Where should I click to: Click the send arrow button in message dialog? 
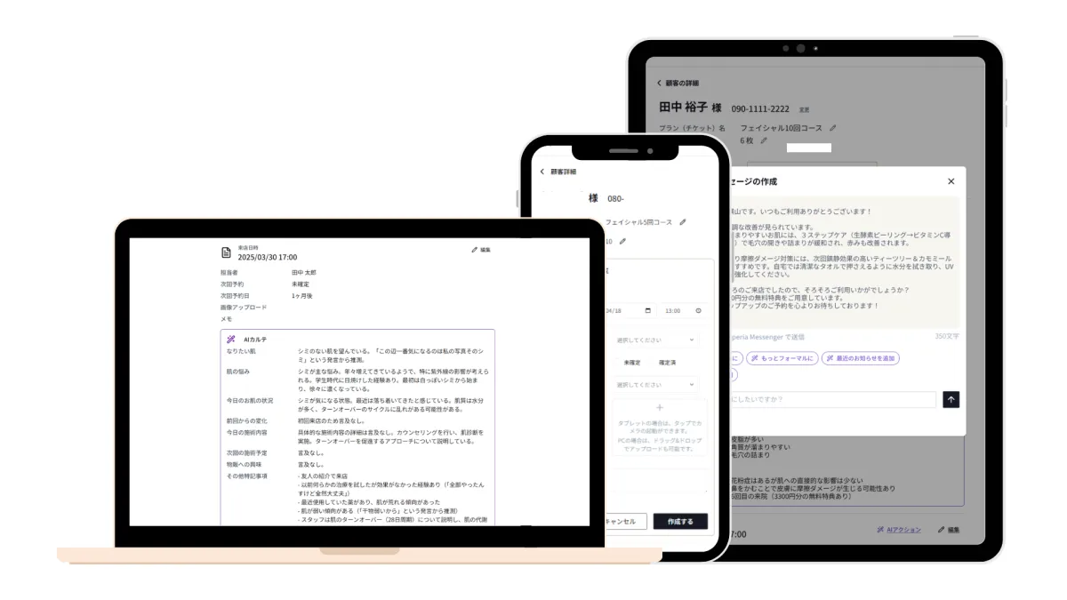click(951, 400)
